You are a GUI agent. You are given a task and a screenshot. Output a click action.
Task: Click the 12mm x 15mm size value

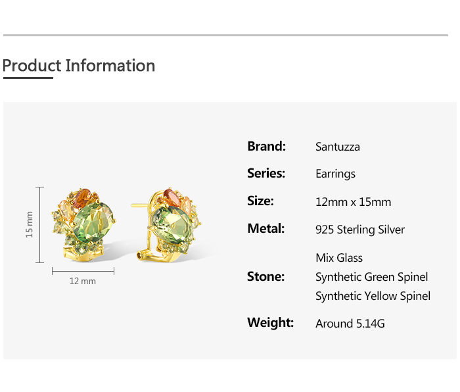click(354, 202)
